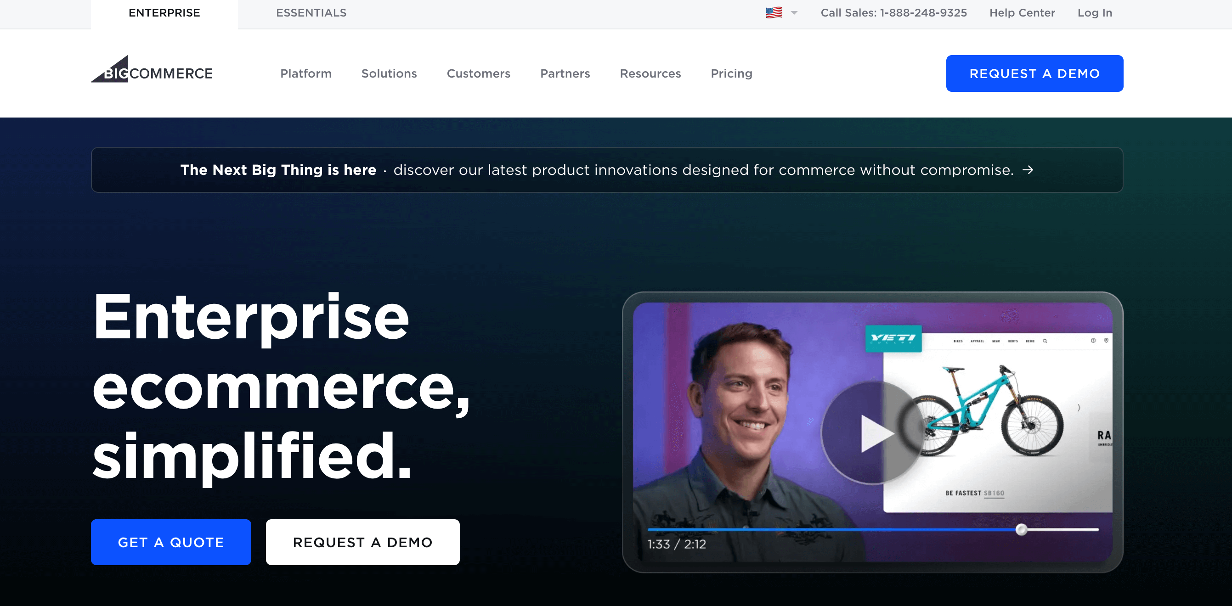Open the Platform menu
This screenshot has height=606, width=1232.
306,73
